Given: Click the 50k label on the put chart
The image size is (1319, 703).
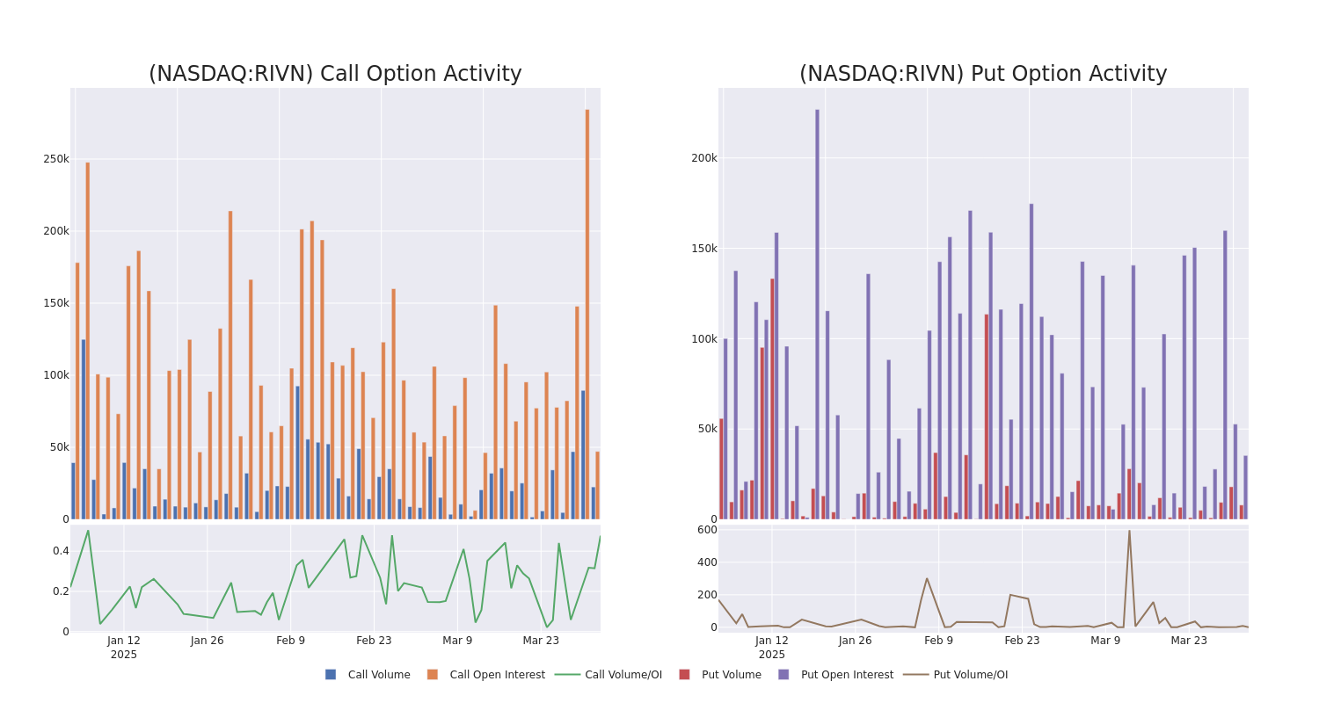Looking at the screenshot, I should point(707,429).
